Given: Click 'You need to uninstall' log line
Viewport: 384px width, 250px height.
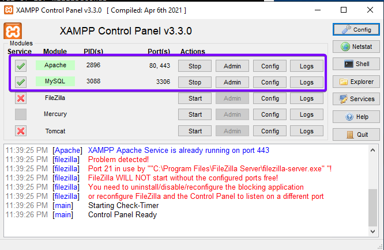Looking at the screenshot, I should pyautogui.click(x=196, y=187).
